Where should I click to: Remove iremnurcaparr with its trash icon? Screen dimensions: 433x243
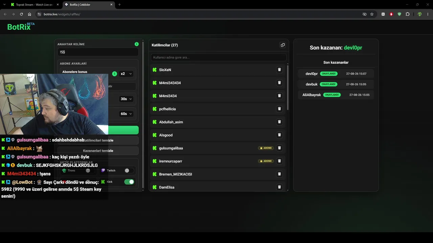coord(279,161)
